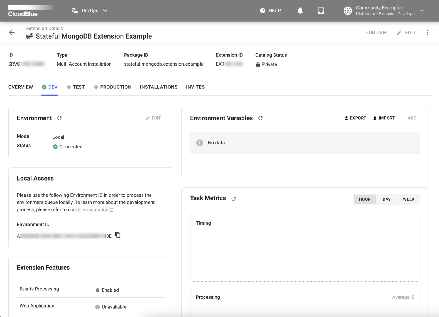Open the notifications bell

pos(300,11)
